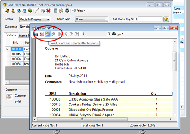Click the horizontal scrollbar in the quote preview
190x134 pixels.
click(x=83, y=119)
